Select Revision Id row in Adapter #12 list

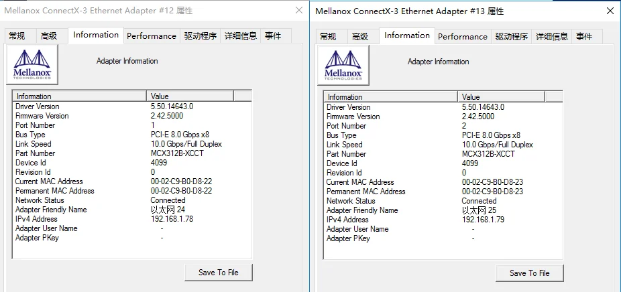pyautogui.click(x=132, y=172)
